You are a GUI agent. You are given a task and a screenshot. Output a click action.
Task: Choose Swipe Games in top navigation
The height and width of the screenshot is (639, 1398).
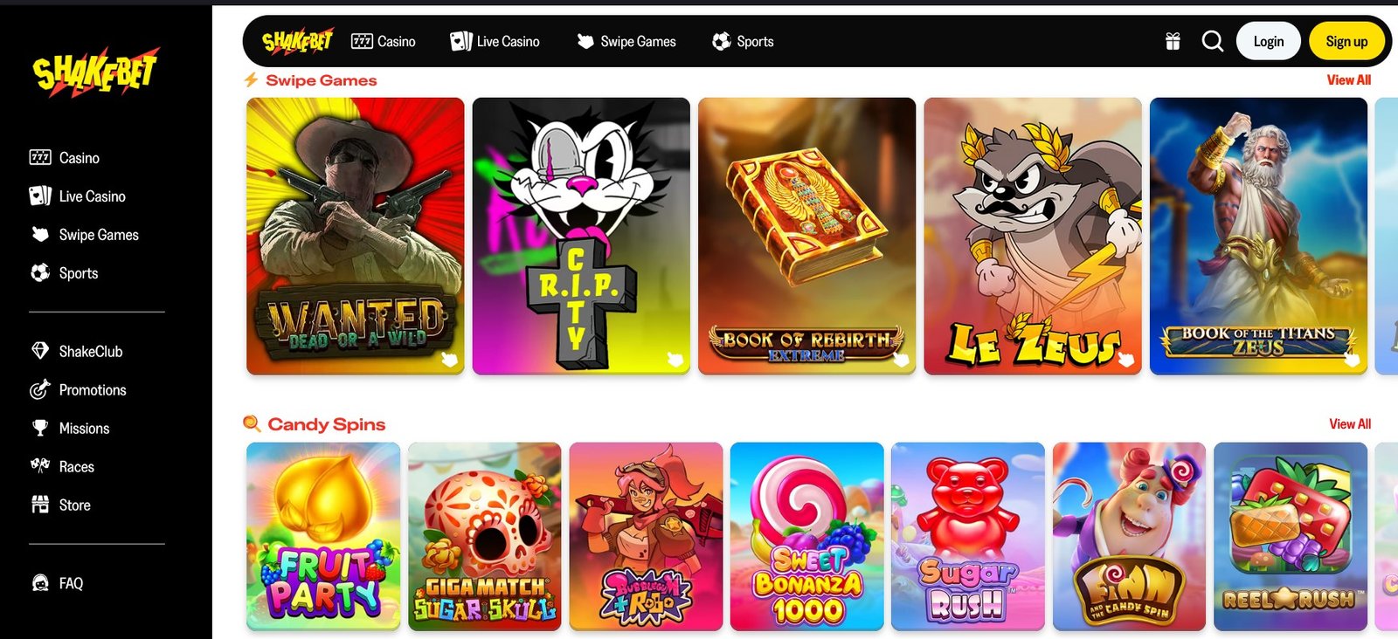pos(626,41)
